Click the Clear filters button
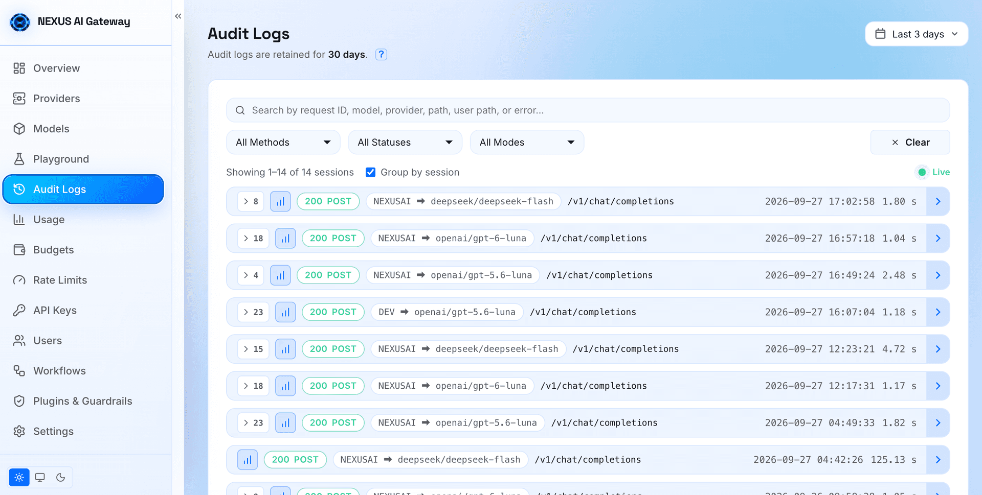Screen dimensions: 982x495 click(x=910, y=142)
